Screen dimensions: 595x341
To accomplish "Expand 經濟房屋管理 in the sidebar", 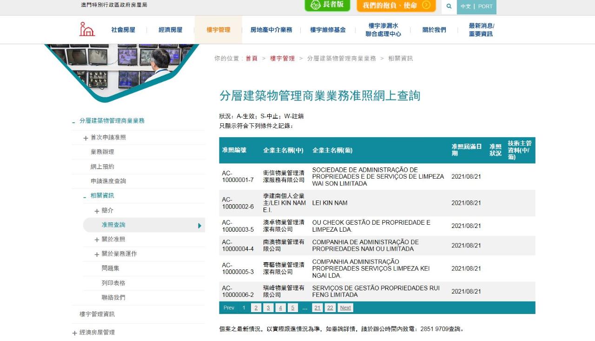I will 75,333.
